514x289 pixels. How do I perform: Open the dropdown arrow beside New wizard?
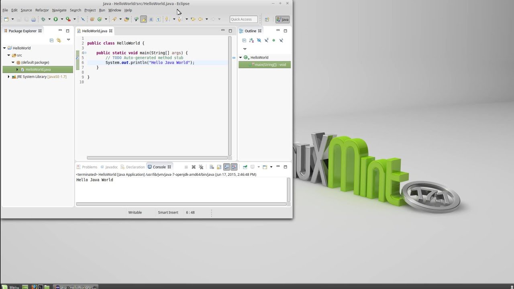coord(12,19)
